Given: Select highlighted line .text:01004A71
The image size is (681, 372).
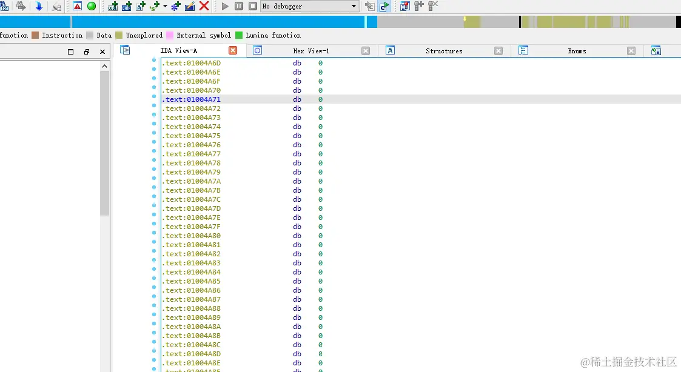Looking at the screenshot, I should 192,99.
